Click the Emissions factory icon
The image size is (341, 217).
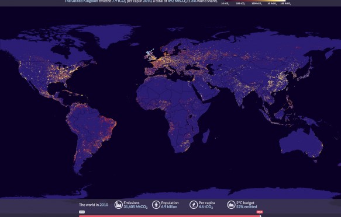pyautogui.click(x=119, y=205)
